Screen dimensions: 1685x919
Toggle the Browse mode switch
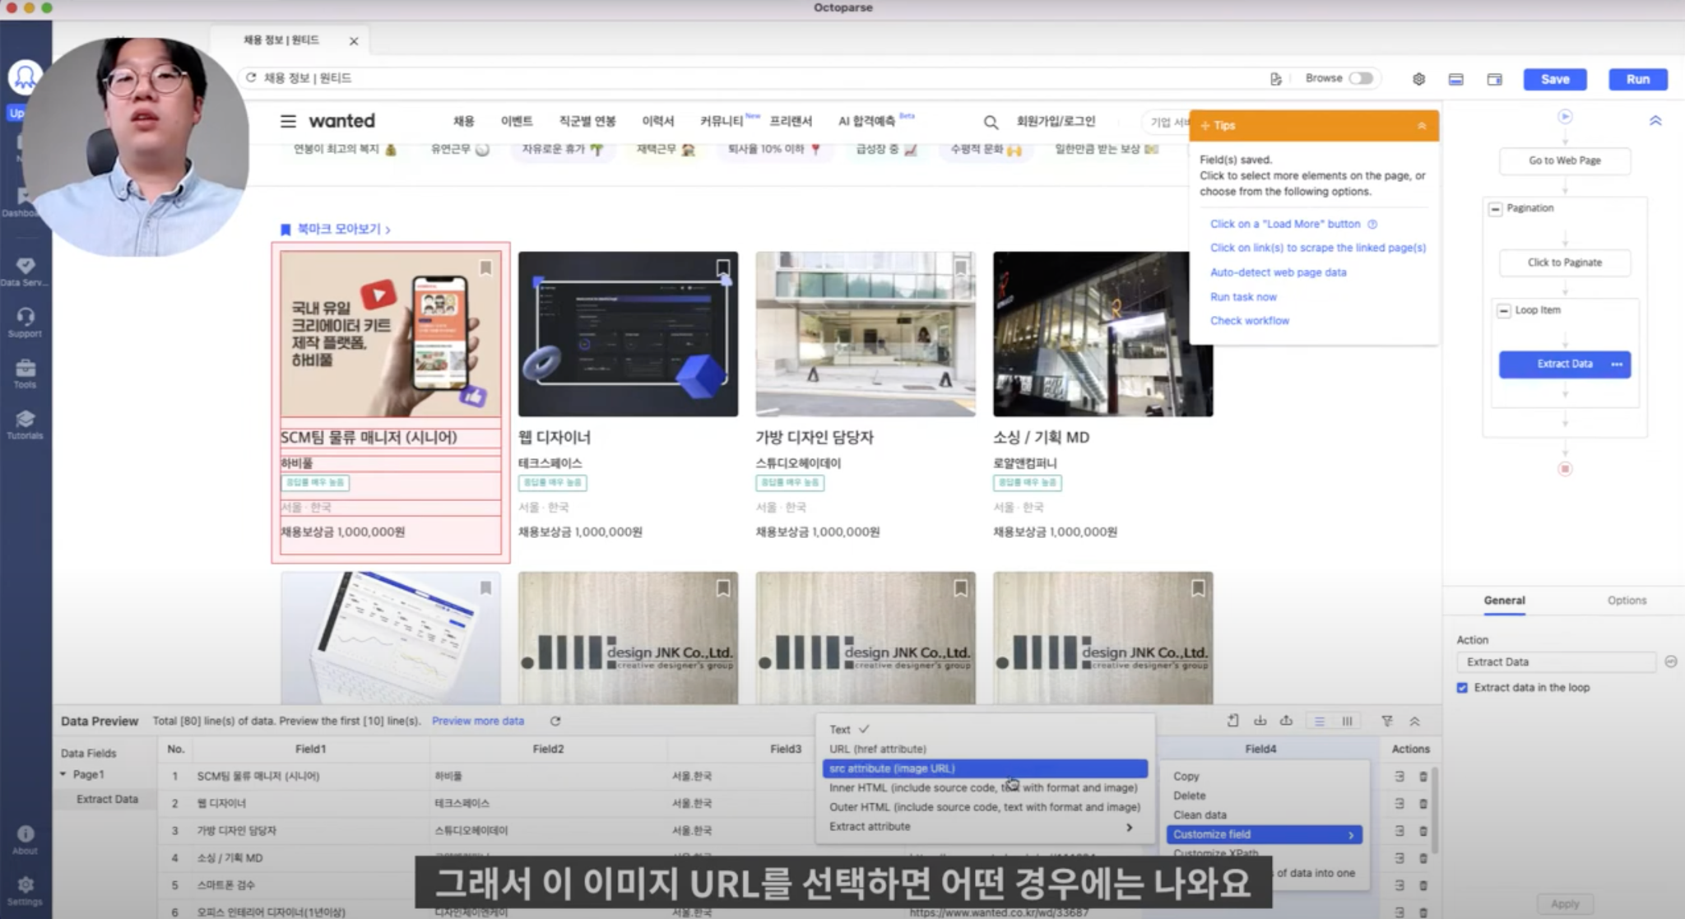click(1361, 78)
